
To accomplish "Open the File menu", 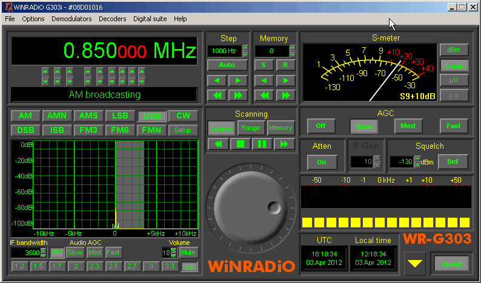I will [10, 19].
